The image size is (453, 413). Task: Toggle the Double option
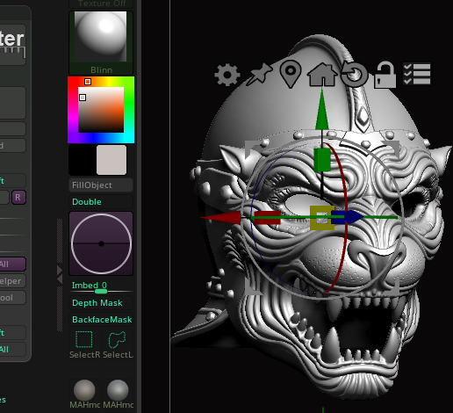point(101,202)
